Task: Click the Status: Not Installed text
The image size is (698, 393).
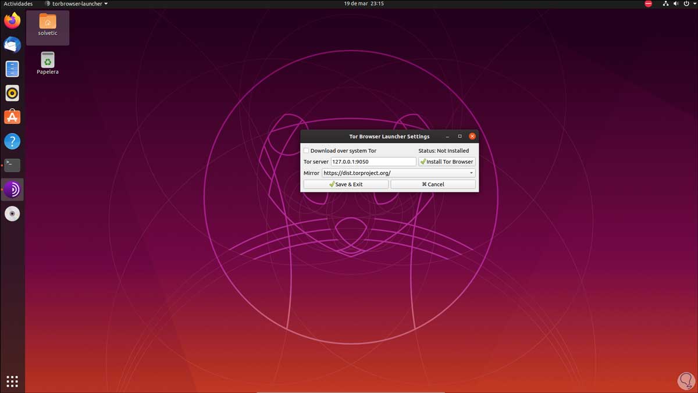Action: tap(443, 151)
